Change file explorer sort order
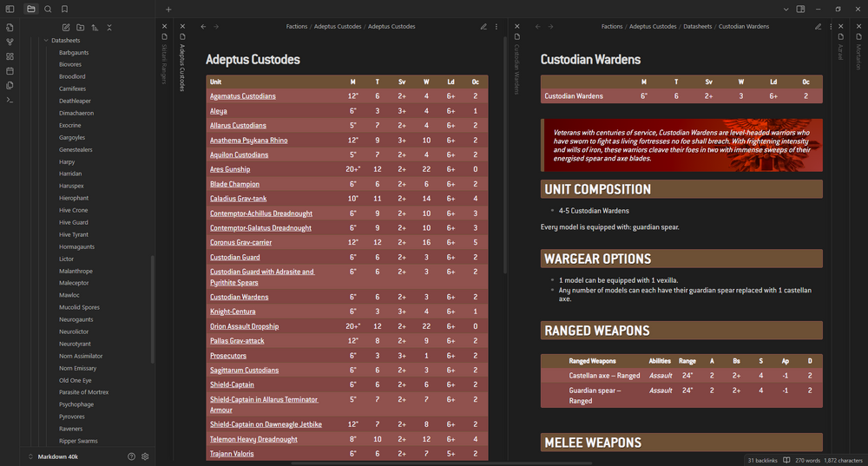Screen dimensions: 868x466 (95, 27)
